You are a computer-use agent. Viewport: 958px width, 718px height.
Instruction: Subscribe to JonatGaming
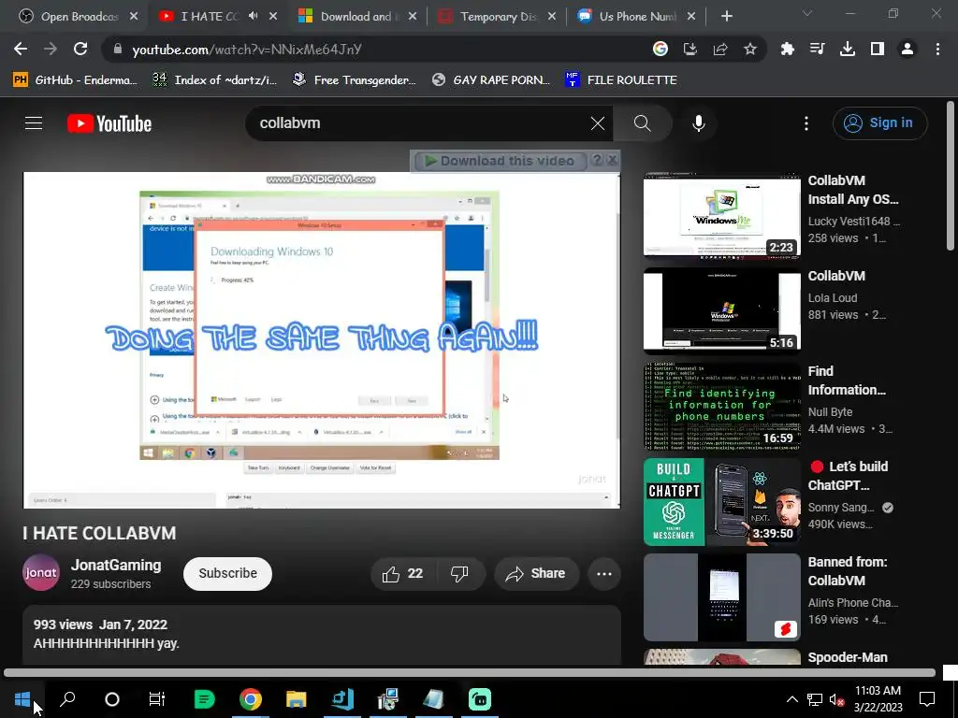click(x=227, y=573)
